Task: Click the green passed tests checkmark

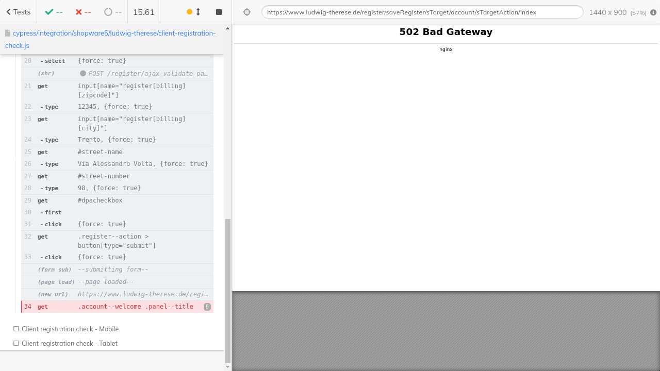Action: (49, 12)
